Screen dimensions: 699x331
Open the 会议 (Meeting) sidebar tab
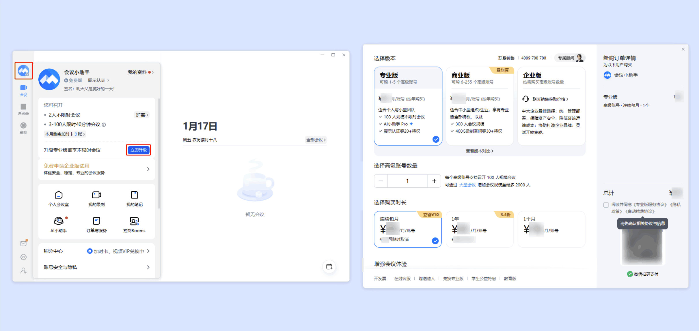pos(23,90)
